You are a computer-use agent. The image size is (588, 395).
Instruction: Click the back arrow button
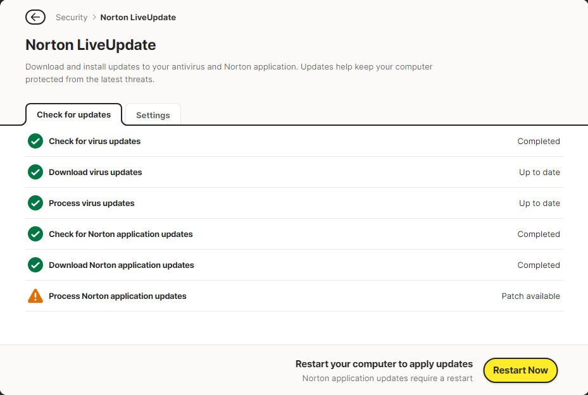(35, 17)
